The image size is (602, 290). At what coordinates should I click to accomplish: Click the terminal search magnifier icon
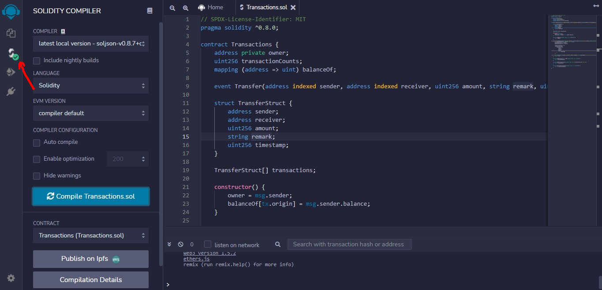[x=278, y=244]
